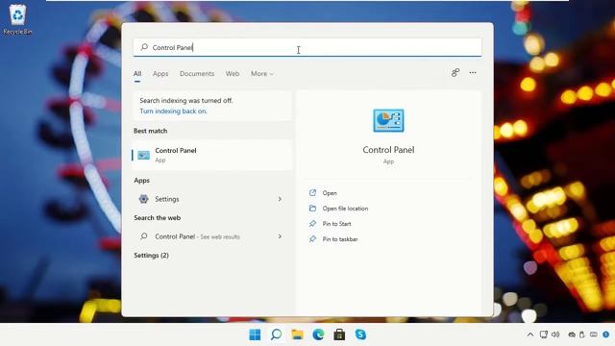This screenshot has height=346, width=615.
Task: Switch to the Web search tab
Action: (233, 74)
